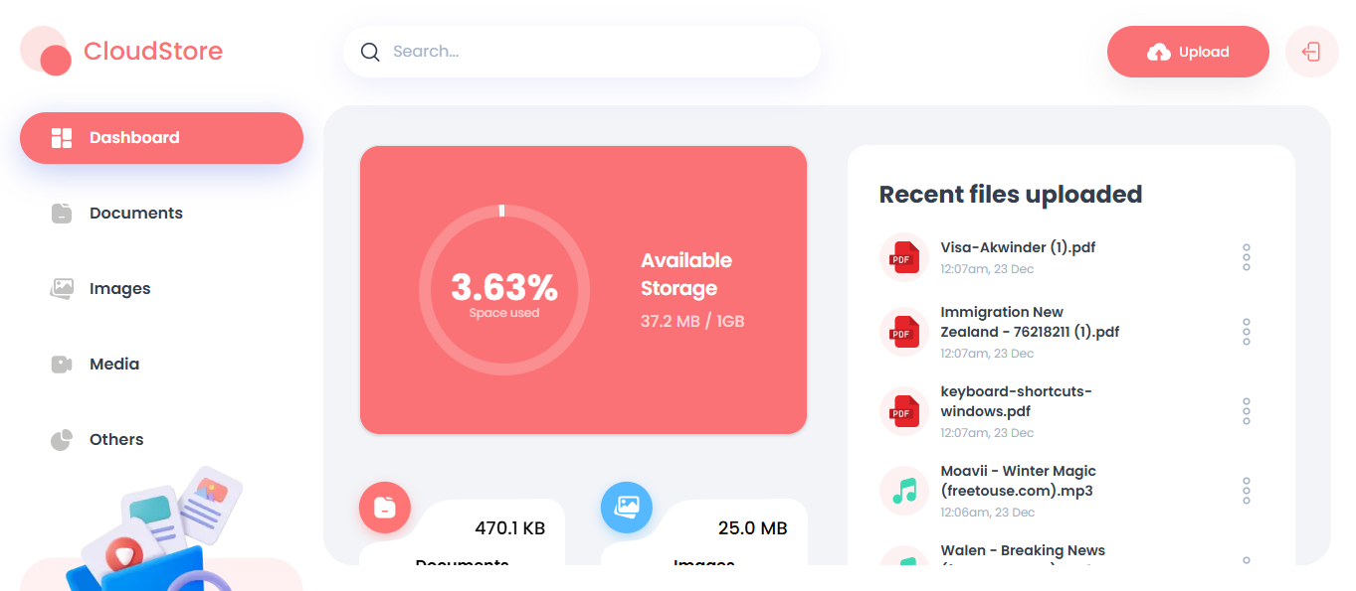The height and width of the screenshot is (591, 1356).
Task: Go to Documents in the sidebar
Action: tap(135, 214)
